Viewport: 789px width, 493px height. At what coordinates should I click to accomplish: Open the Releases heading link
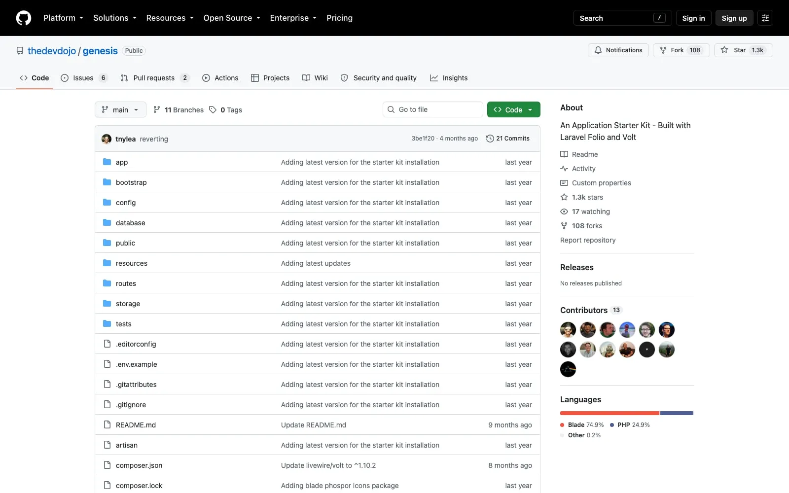[577, 267]
